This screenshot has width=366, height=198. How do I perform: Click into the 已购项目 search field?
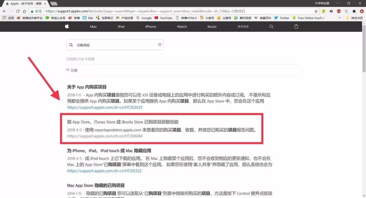click(115, 45)
